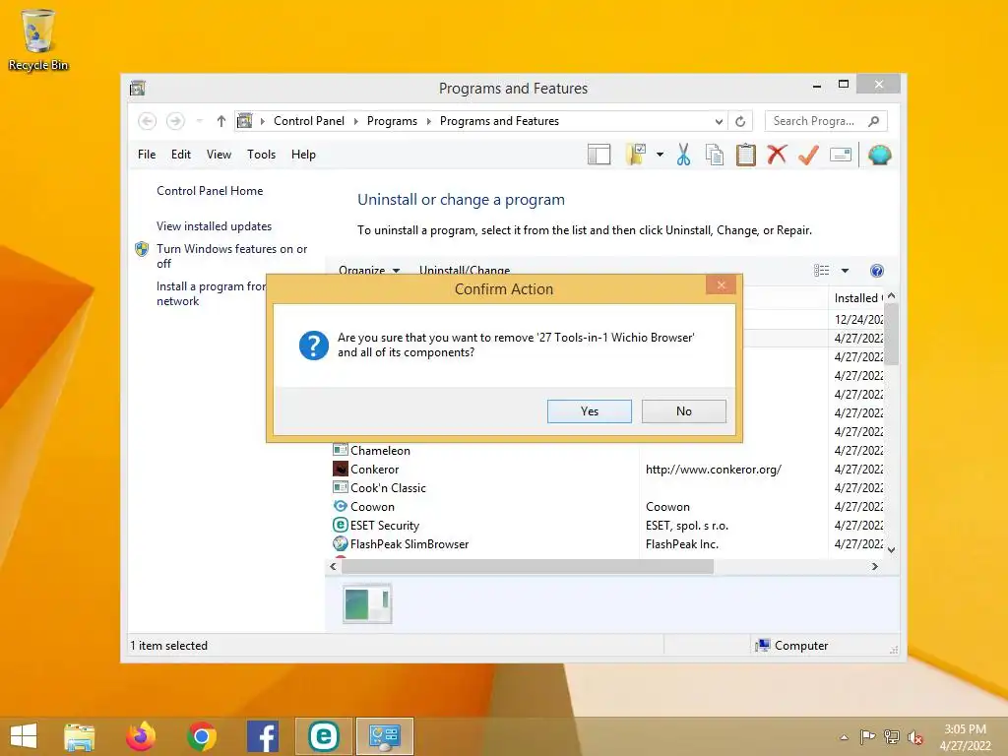Image resolution: width=1008 pixels, height=756 pixels.
Task: Click the vertical scrollbar of program list
Action: point(891,335)
